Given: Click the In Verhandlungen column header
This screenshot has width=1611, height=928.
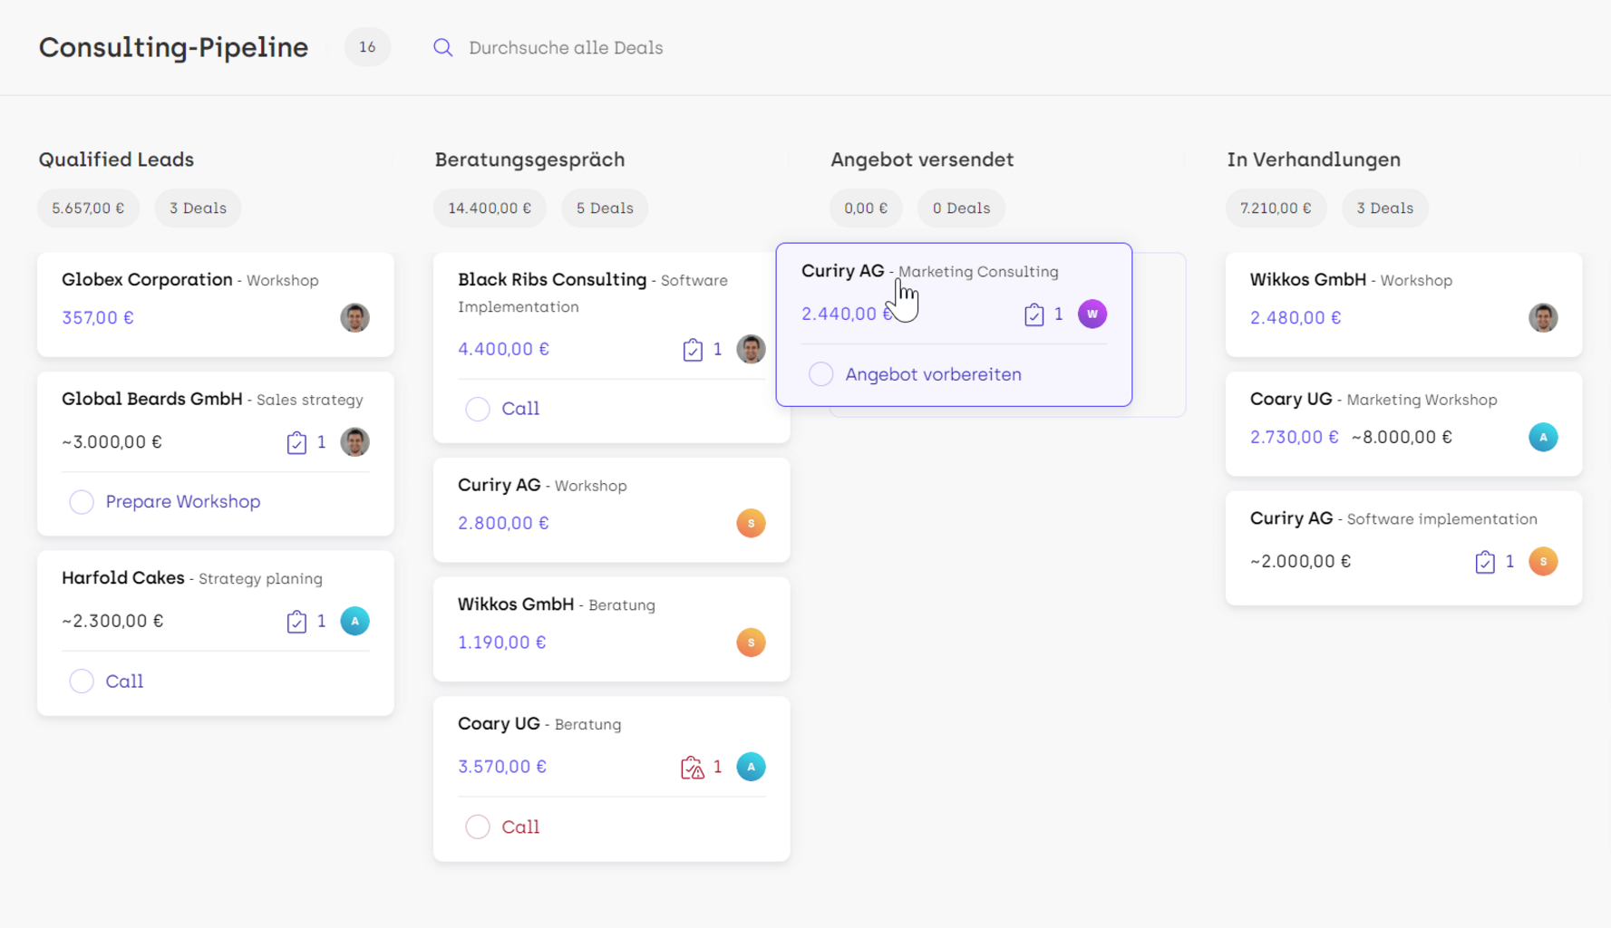Looking at the screenshot, I should (x=1313, y=159).
